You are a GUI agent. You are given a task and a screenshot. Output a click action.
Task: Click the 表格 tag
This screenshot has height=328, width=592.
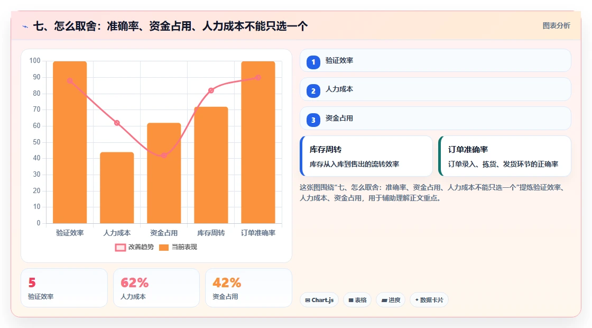point(357,300)
